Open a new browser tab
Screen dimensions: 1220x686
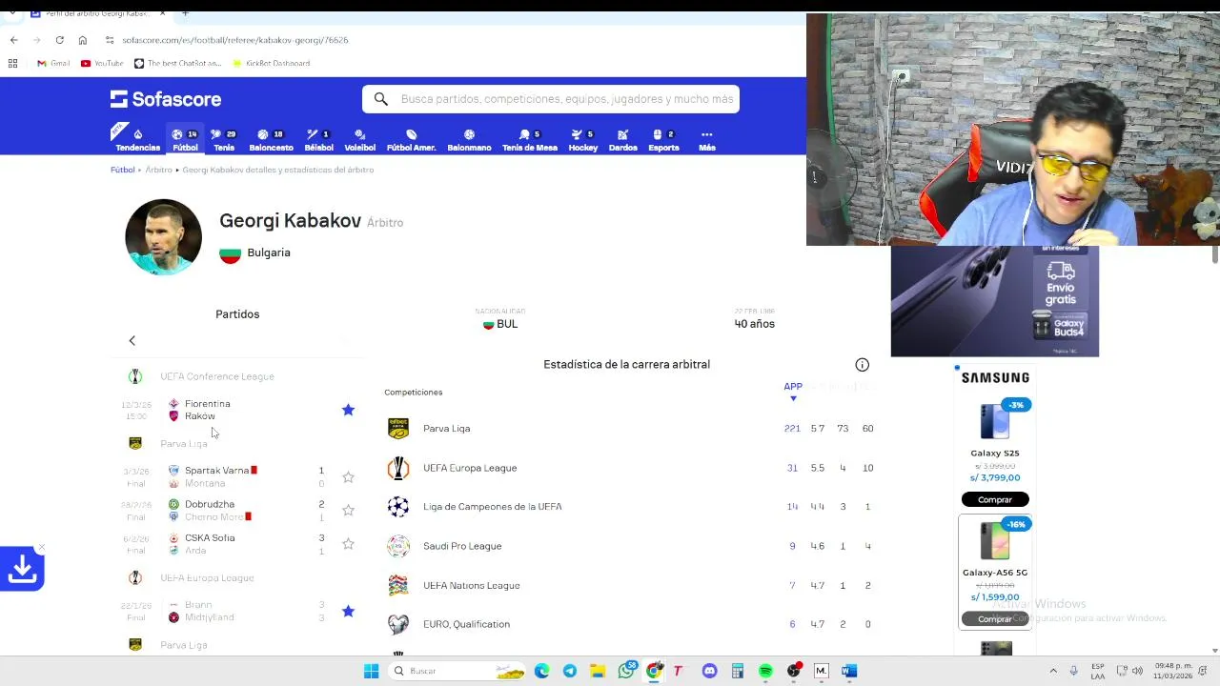pyautogui.click(x=185, y=13)
